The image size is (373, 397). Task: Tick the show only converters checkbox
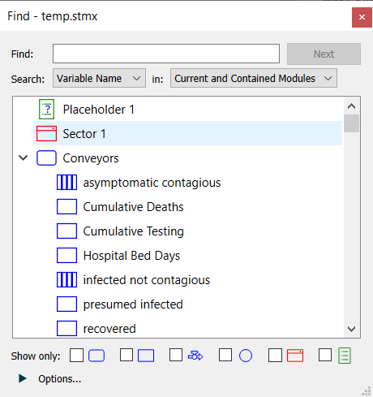click(225, 355)
